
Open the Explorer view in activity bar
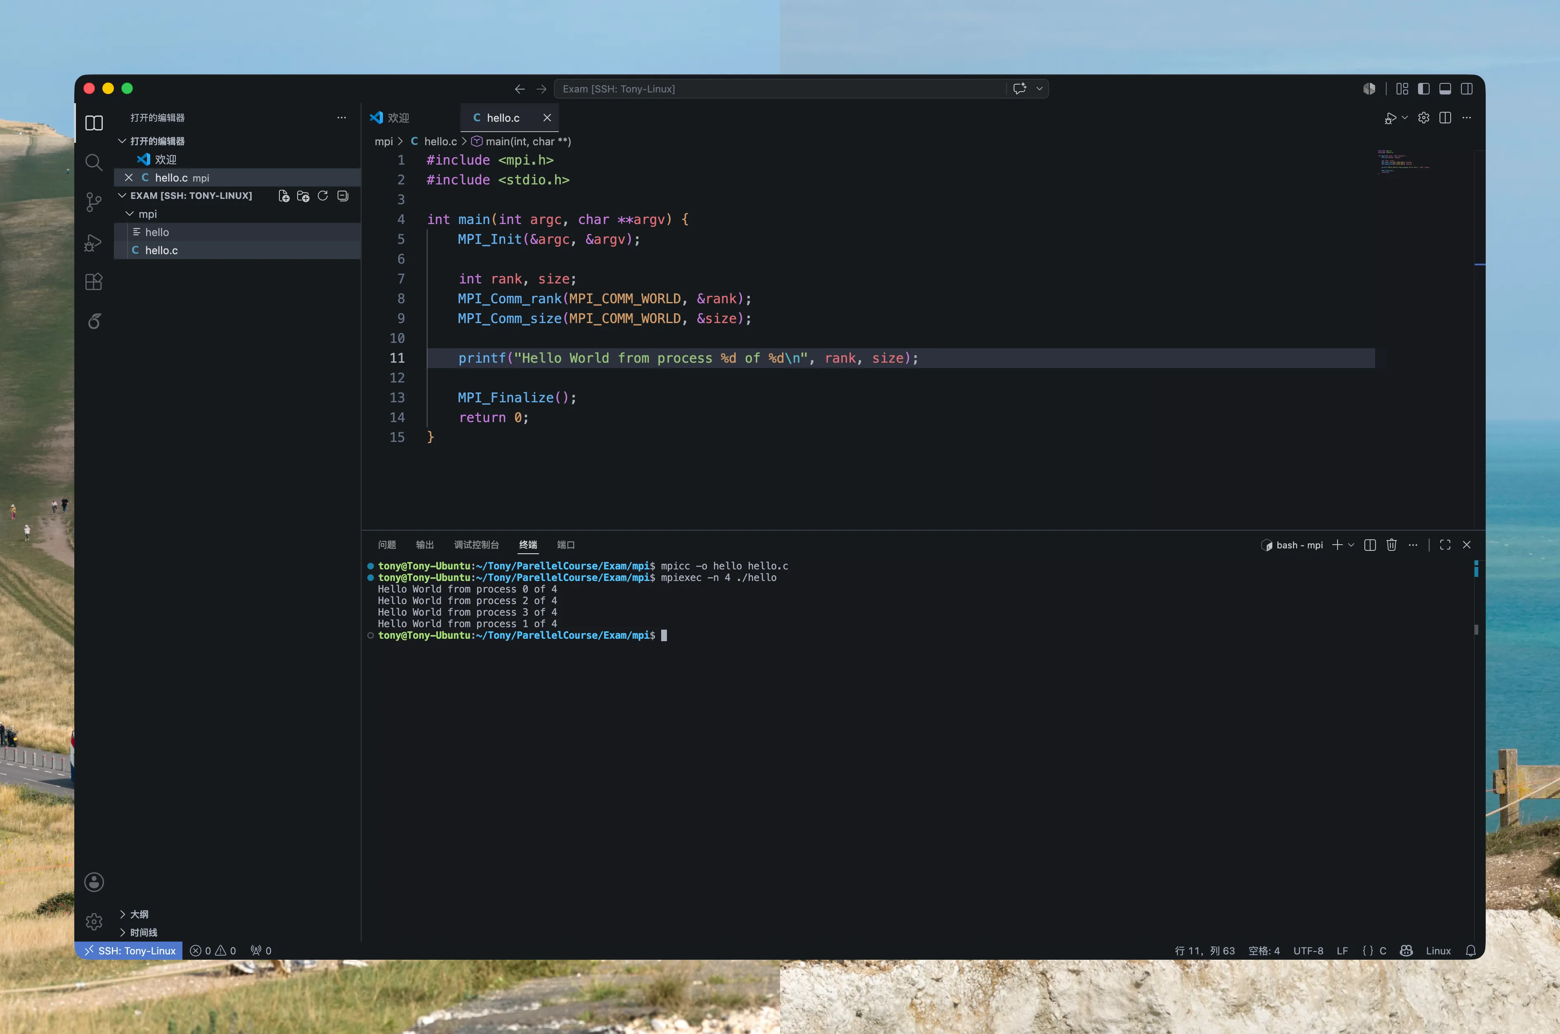pyautogui.click(x=95, y=123)
